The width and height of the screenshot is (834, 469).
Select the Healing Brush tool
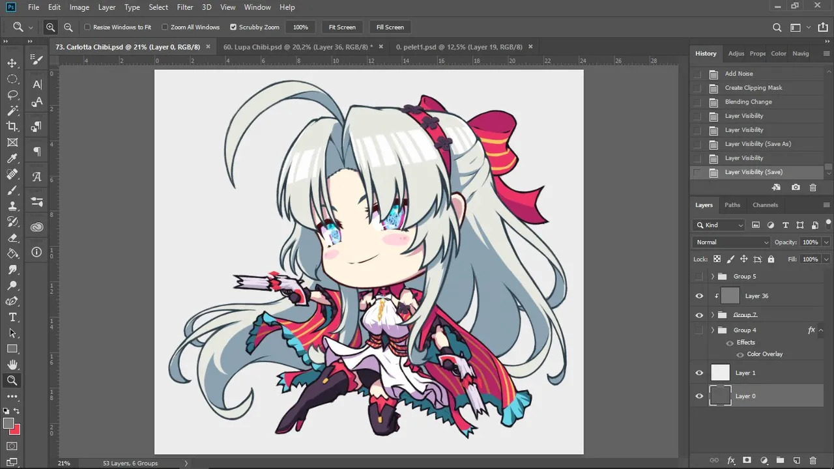[12, 175]
